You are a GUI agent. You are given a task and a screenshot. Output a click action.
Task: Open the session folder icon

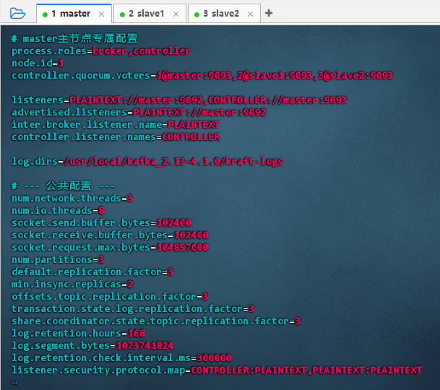point(17,13)
